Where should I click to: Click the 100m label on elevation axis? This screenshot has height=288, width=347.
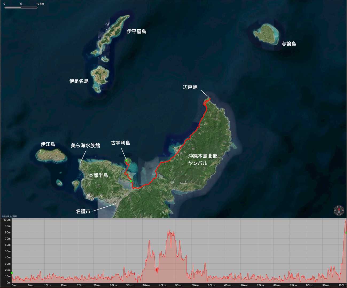click(7, 220)
